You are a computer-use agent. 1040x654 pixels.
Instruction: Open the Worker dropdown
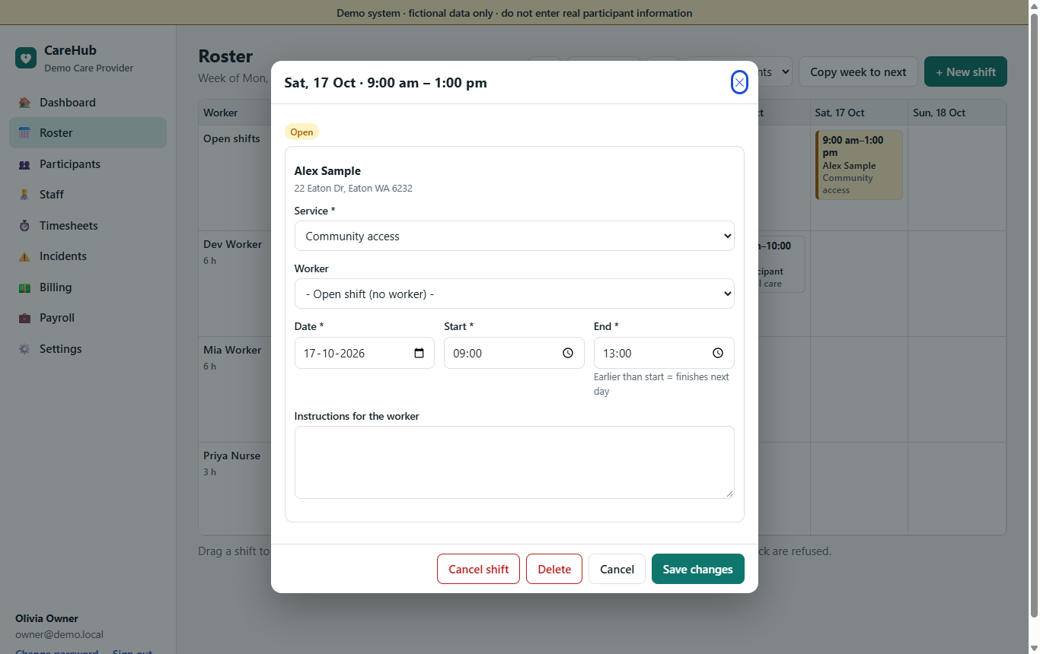(x=515, y=294)
